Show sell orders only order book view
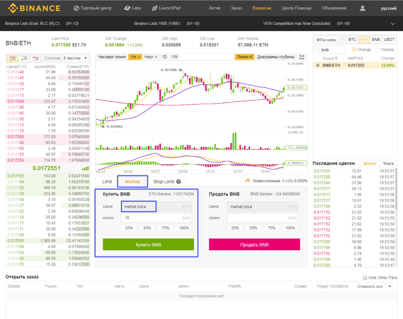 pos(35,58)
